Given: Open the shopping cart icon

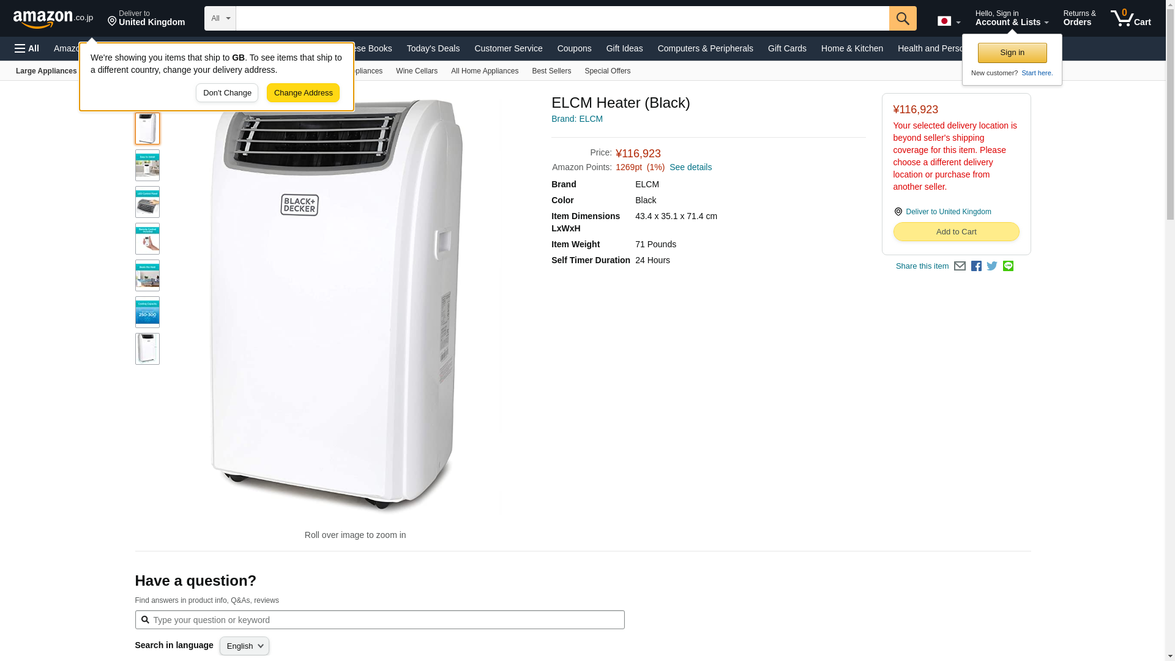Looking at the screenshot, I should tap(1131, 18).
